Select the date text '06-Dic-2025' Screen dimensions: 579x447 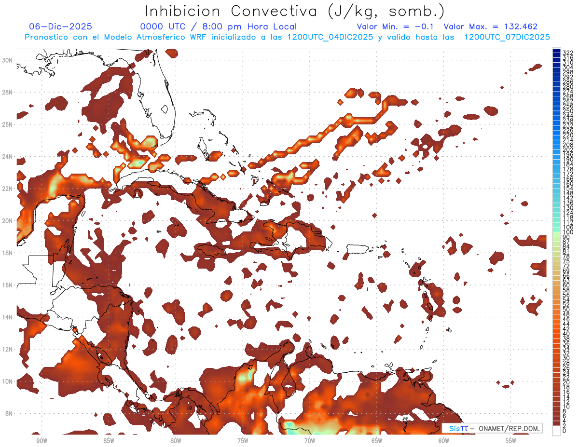click(x=60, y=27)
